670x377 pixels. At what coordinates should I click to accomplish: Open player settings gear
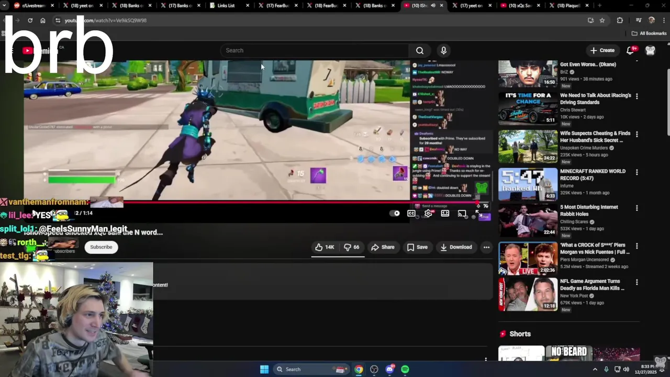(x=428, y=213)
